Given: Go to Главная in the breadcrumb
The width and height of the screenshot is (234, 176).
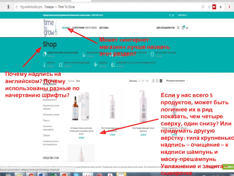Looking at the screenshot, I should coord(71,81).
